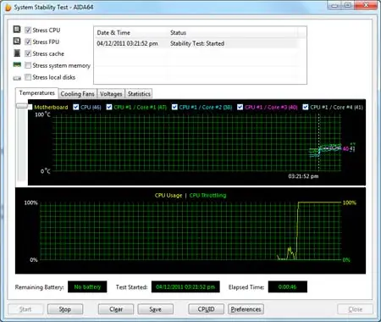Click the green memory module icon
The width and height of the screenshot is (381, 322).
point(17,65)
